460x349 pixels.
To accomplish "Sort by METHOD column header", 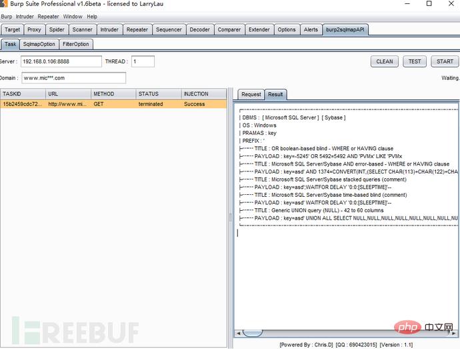I will click(113, 93).
